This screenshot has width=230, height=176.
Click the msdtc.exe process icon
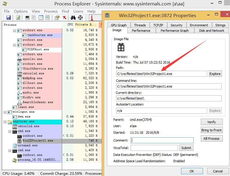pyautogui.click(x=20, y=93)
